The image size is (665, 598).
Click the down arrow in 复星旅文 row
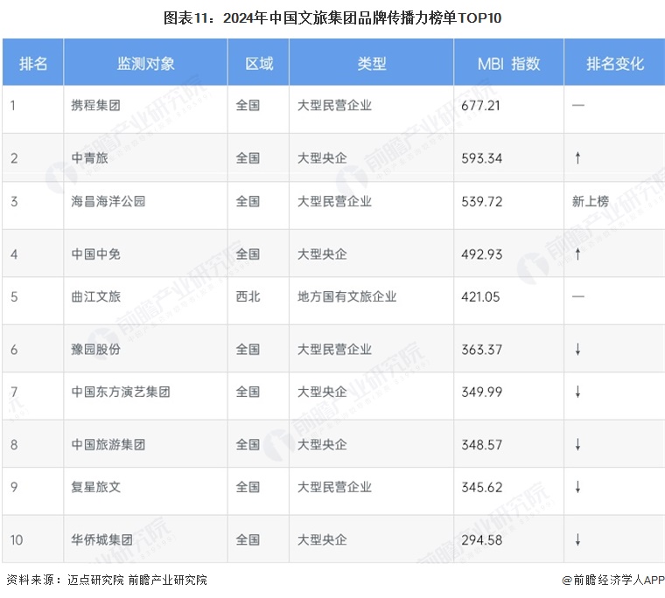point(577,487)
